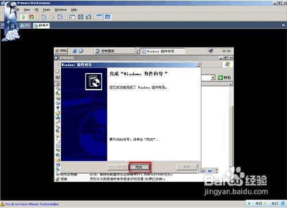This screenshot has width=287, height=208.
Task: Open the Snapshot Manager toolbar icon
Action: pyautogui.click(x=60, y=17)
